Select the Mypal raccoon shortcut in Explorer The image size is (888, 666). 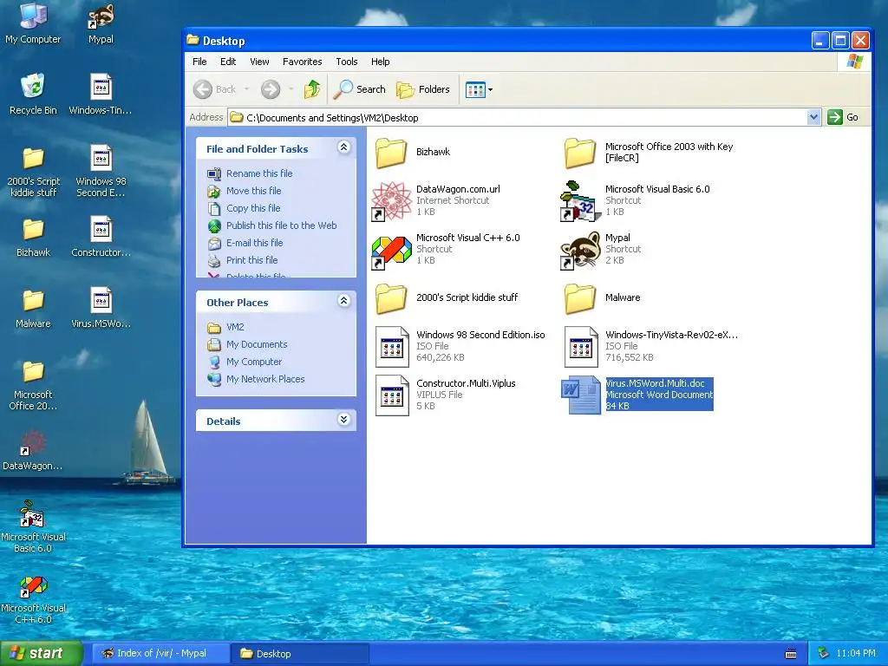601,249
